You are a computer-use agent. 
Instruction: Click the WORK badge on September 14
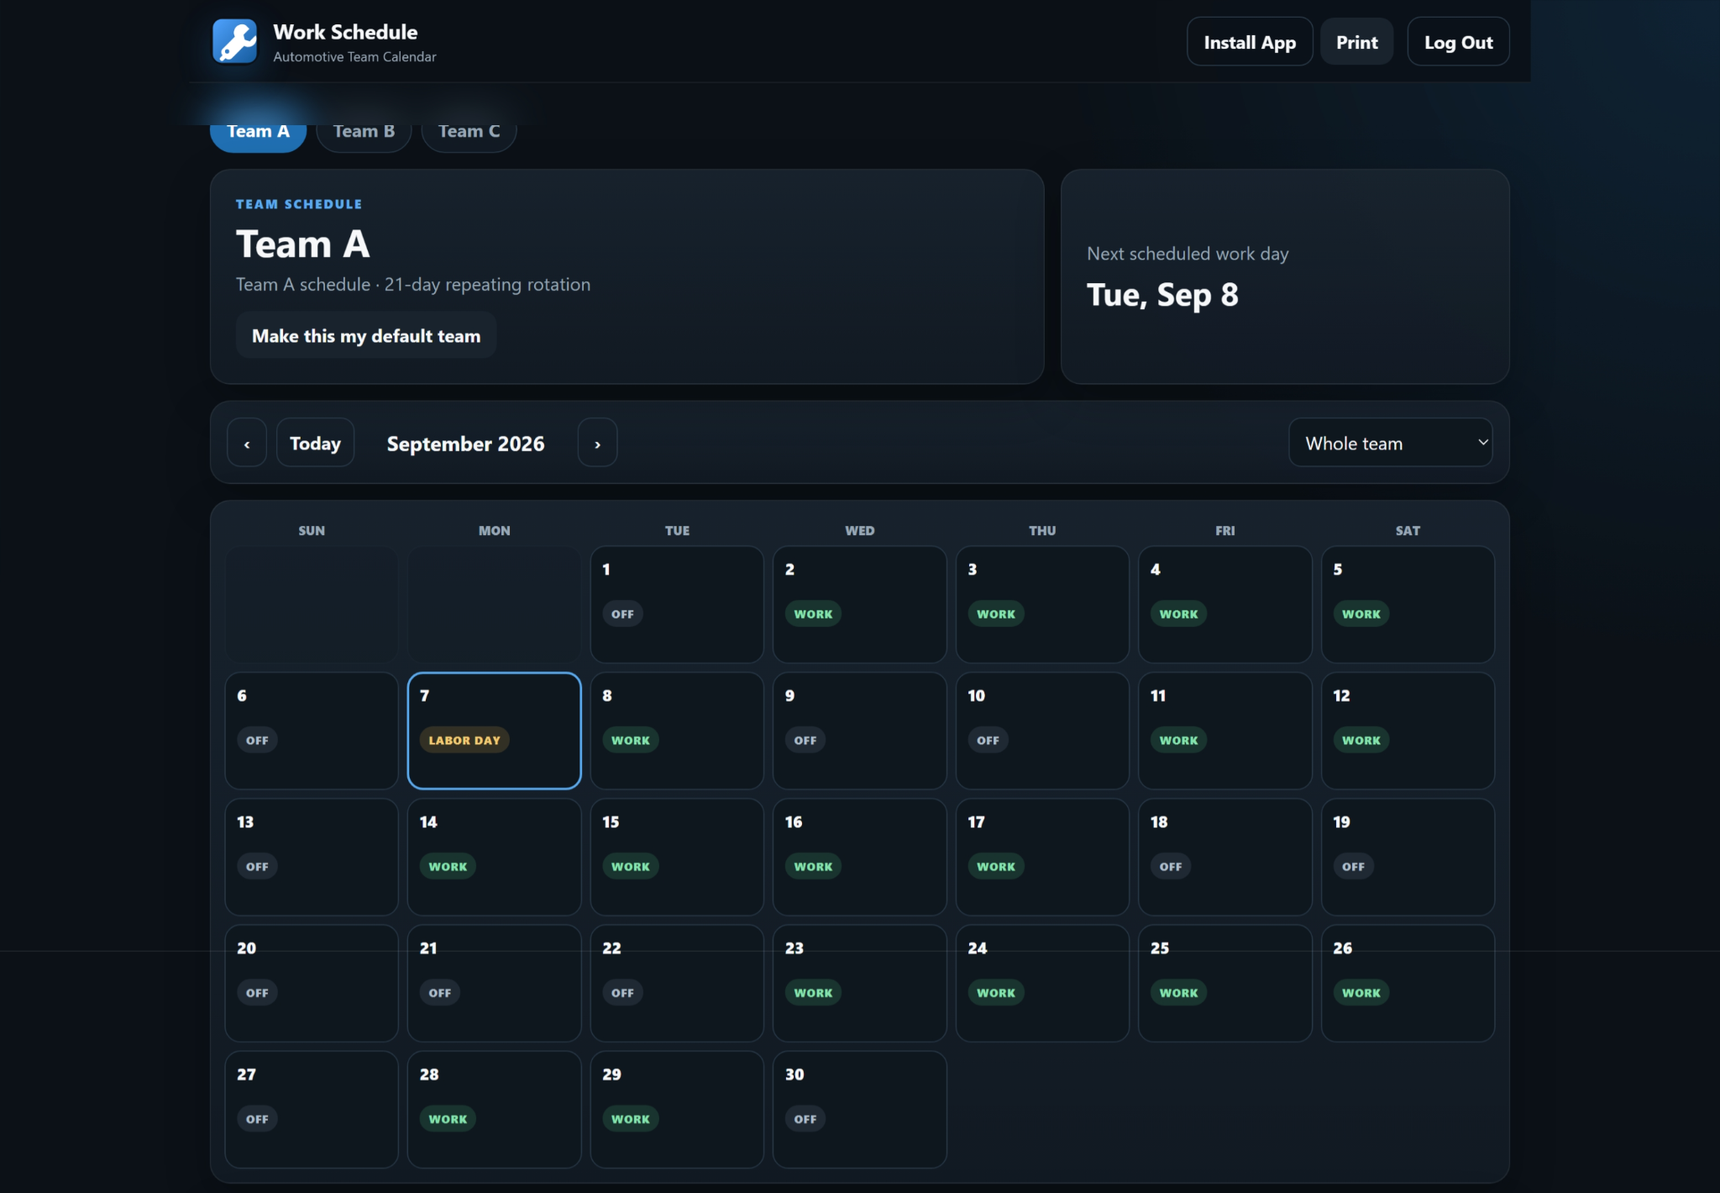pyautogui.click(x=448, y=866)
